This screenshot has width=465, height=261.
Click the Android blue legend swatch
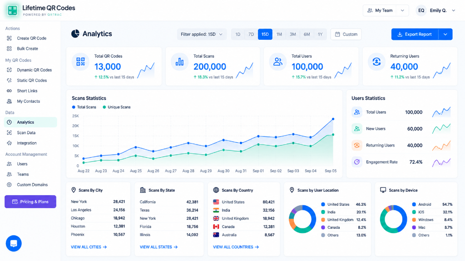coord(414,204)
